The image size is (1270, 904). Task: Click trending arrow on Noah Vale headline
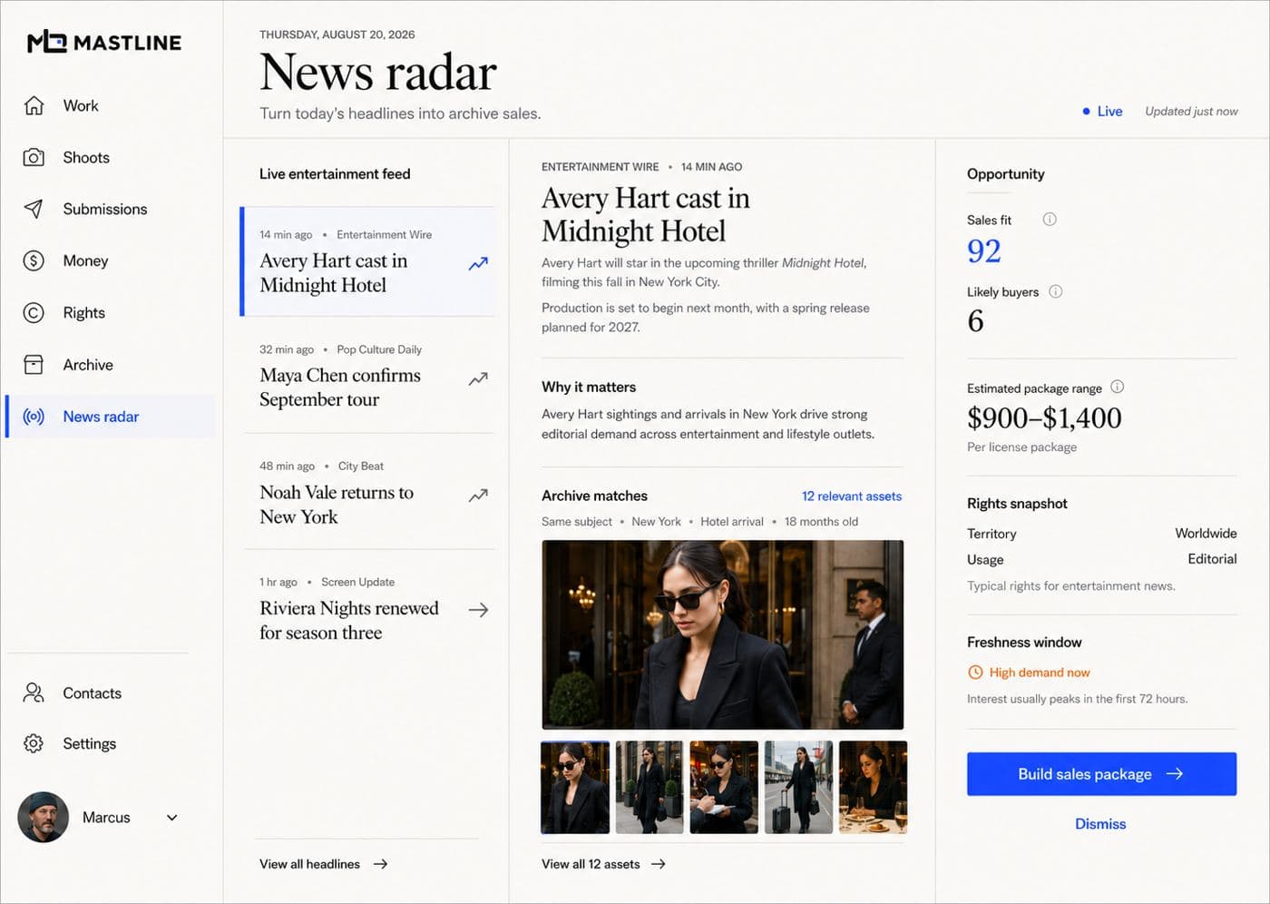478,495
